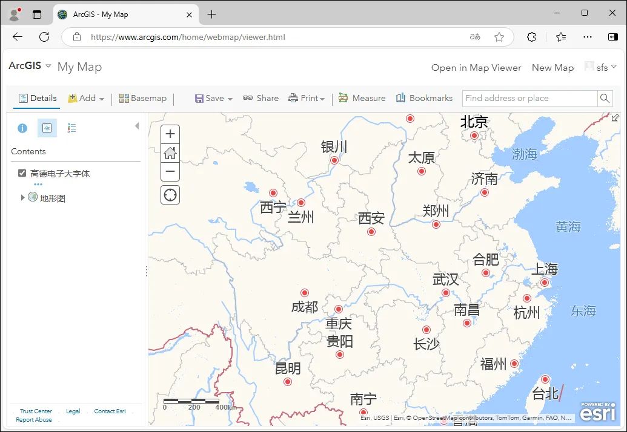The width and height of the screenshot is (627, 432).
Task: Switch to the Details tab
Action: pyautogui.click(x=38, y=98)
